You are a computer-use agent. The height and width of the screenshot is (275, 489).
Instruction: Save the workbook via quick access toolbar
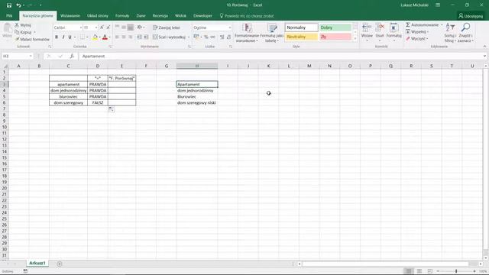click(x=8, y=5)
